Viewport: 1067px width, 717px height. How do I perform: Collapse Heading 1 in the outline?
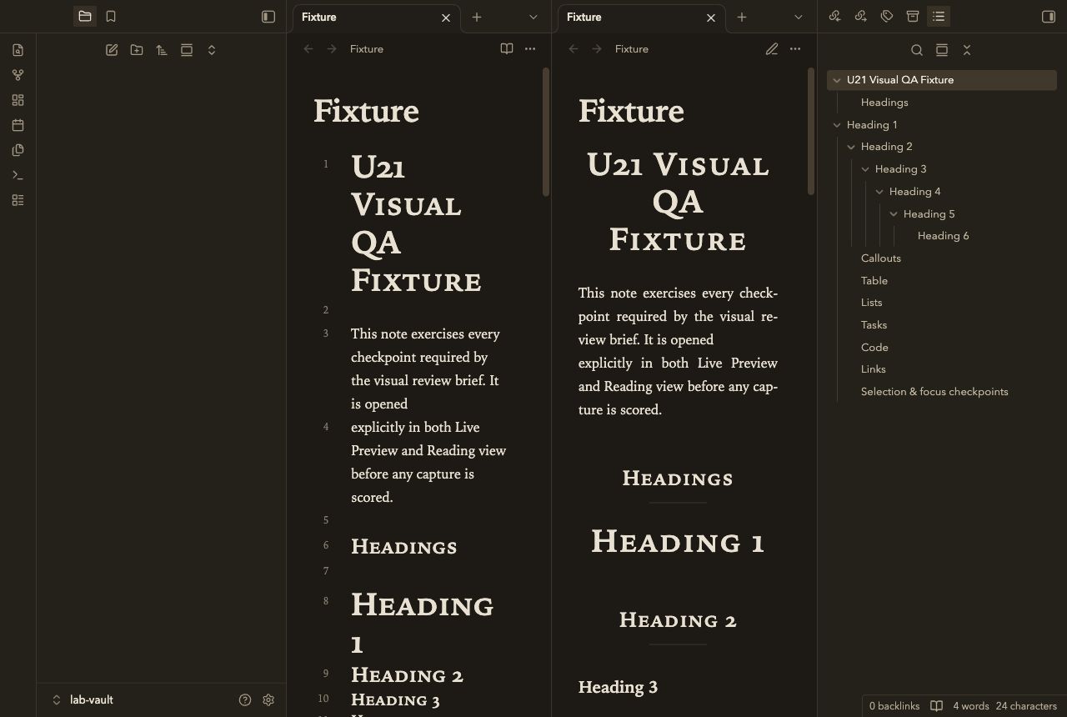(x=837, y=125)
